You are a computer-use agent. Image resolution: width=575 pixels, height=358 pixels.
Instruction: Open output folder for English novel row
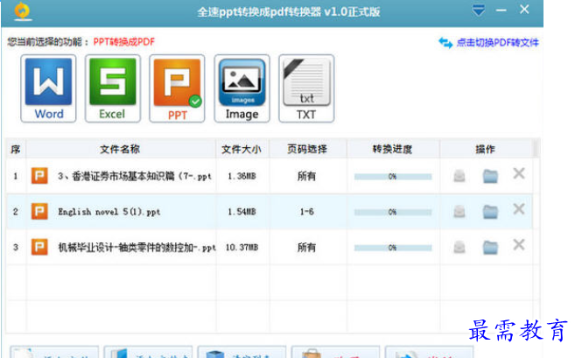(x=490, y=212)
